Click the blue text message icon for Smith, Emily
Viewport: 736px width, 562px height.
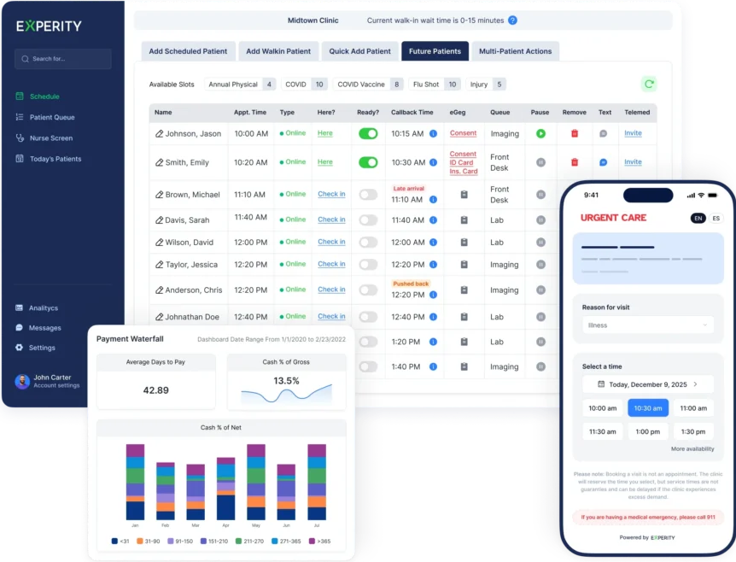604,162
